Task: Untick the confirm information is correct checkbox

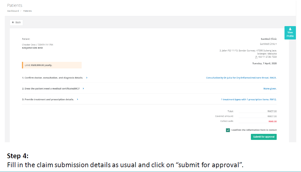Action: point(228,130)
